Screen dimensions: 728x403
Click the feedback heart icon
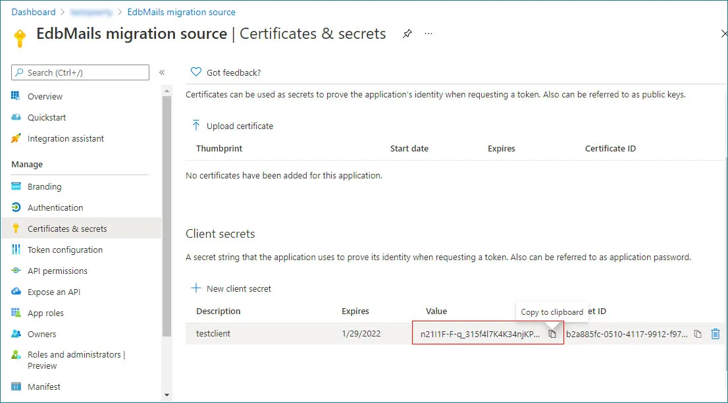(x=196, y=72)
